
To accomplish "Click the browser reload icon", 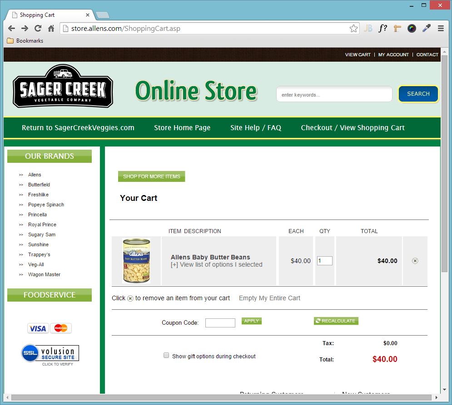I will coord(38,29).
